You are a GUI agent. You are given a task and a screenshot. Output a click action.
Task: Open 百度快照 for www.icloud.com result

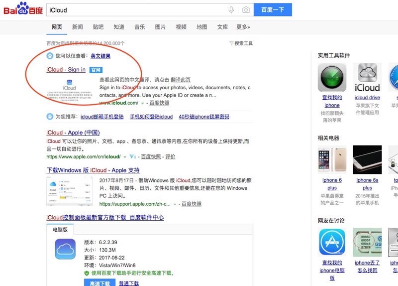pyautogui.click(x=159, y=103)
